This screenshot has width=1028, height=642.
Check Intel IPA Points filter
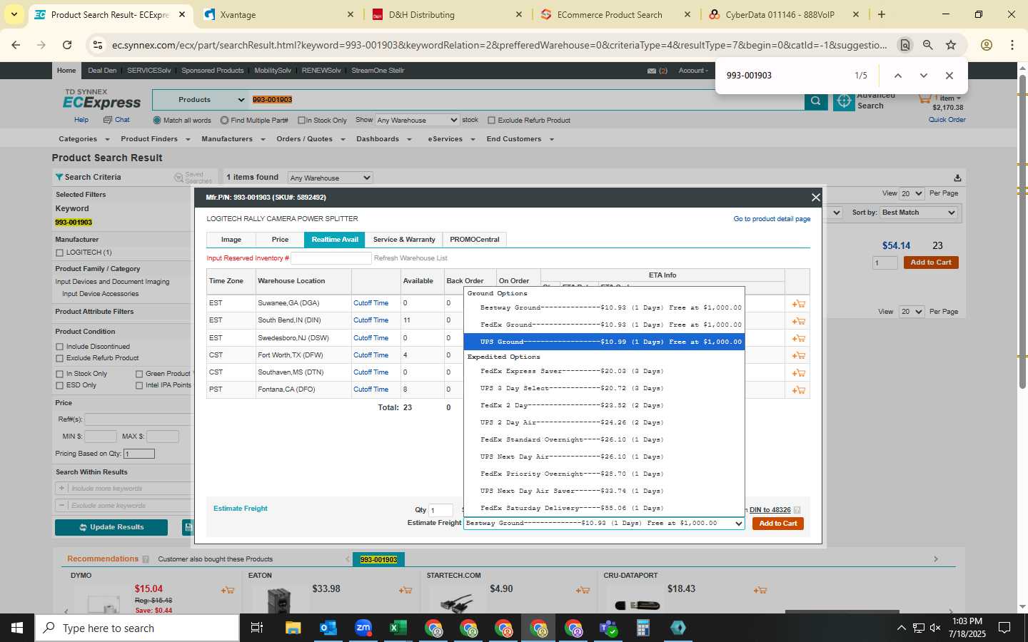[139, 385]
